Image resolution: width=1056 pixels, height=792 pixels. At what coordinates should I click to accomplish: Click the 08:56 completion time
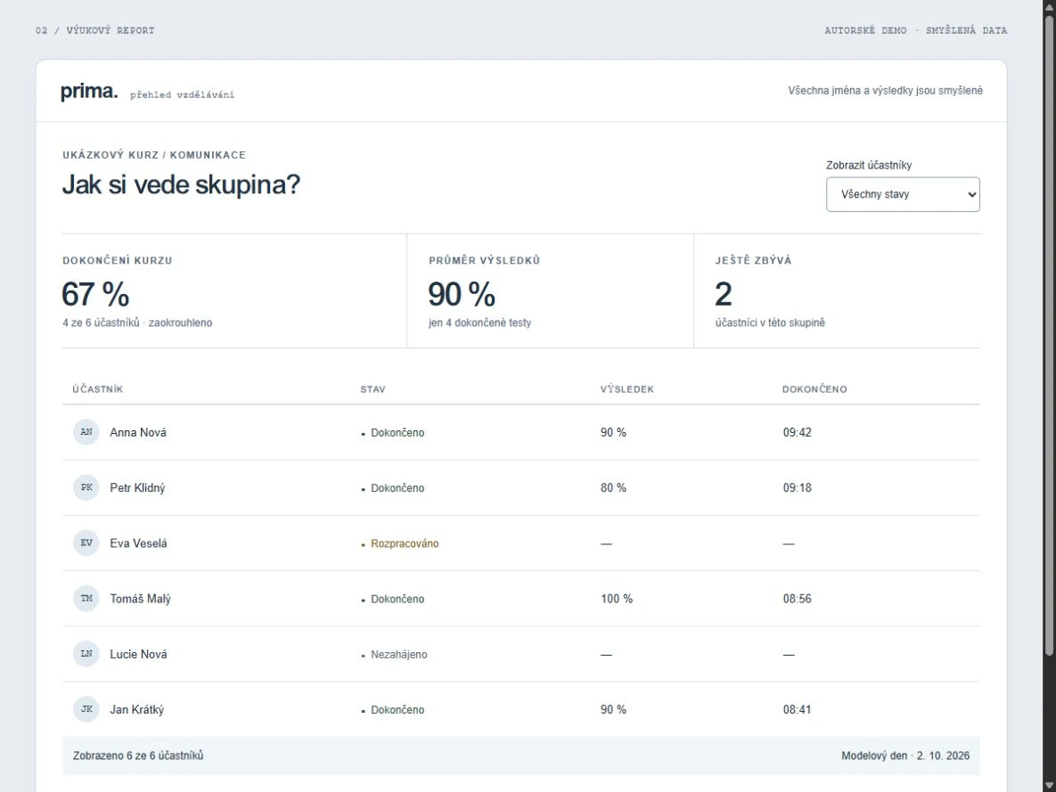click(797, 599)
